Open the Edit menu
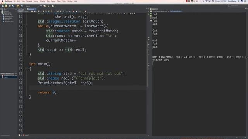The image size is (248, 139). [19, 1]
